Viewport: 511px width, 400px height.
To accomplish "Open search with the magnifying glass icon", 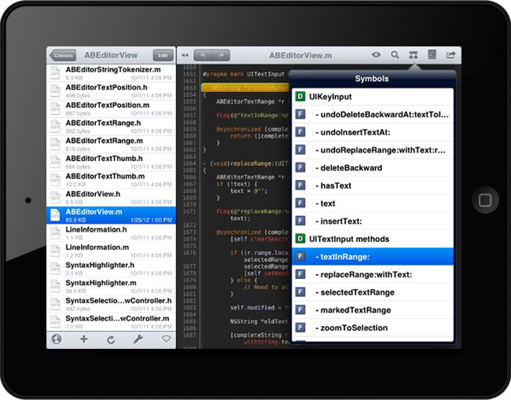I will pos(395,55).
